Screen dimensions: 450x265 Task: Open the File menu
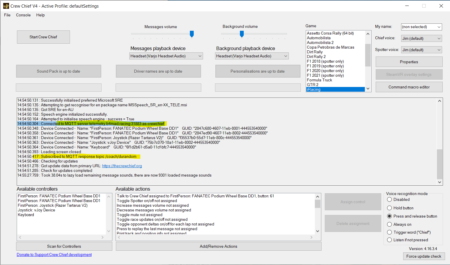pos(7,15)
